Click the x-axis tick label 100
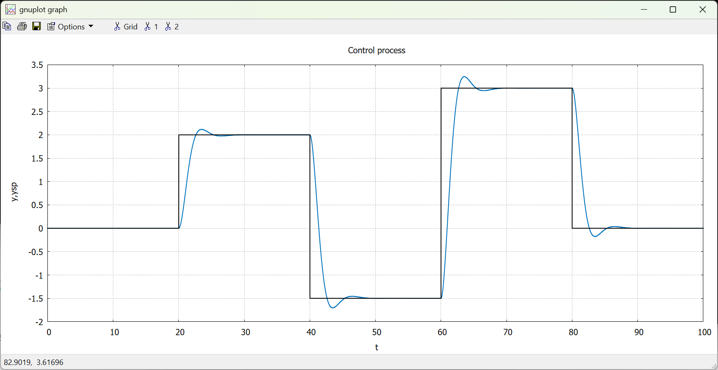 (704, 332)
